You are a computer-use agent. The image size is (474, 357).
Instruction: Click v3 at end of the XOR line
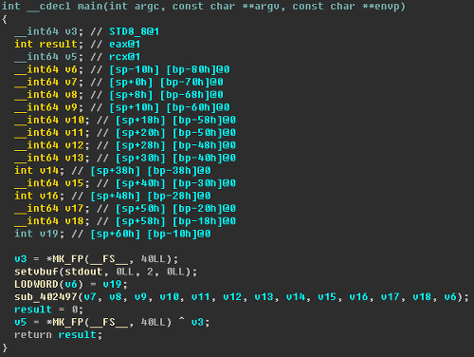pos(197,323)
